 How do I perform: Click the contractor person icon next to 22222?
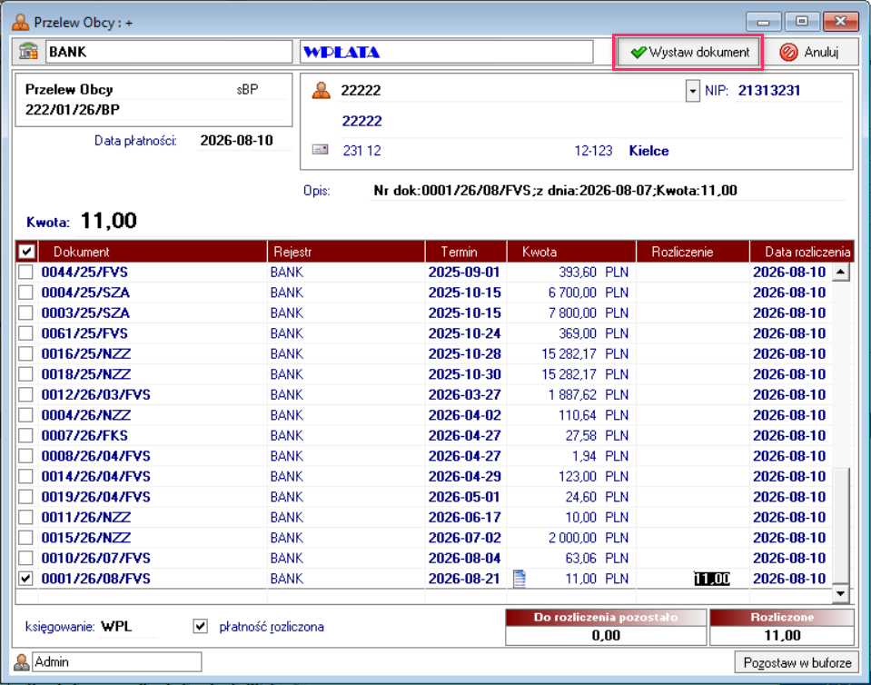coord(322,90)
